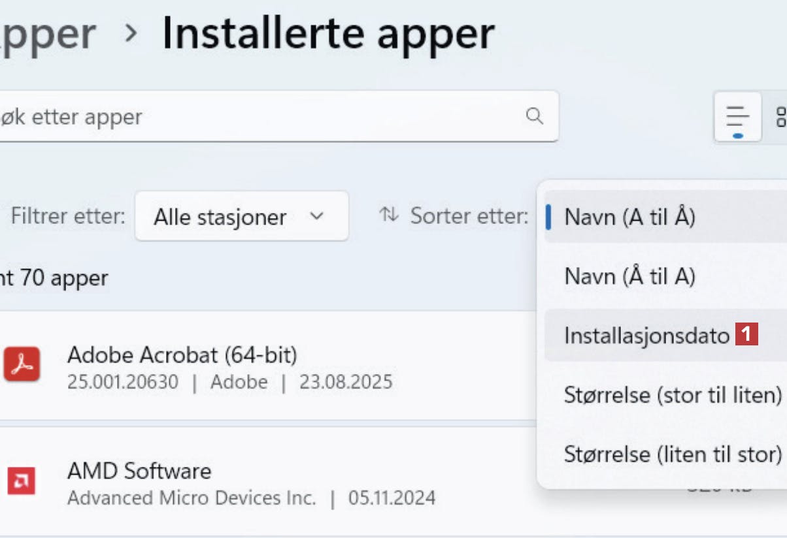This screenshot has width=787, height=538.
Task: Click the AMD Software entry name
Action: [x=139, y=471]
